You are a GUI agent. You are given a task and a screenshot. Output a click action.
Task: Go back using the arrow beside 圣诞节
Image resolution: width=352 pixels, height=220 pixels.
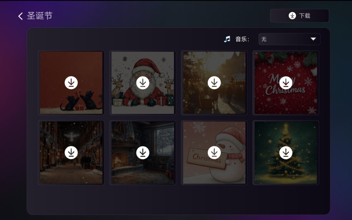click(x=20, y=16)
